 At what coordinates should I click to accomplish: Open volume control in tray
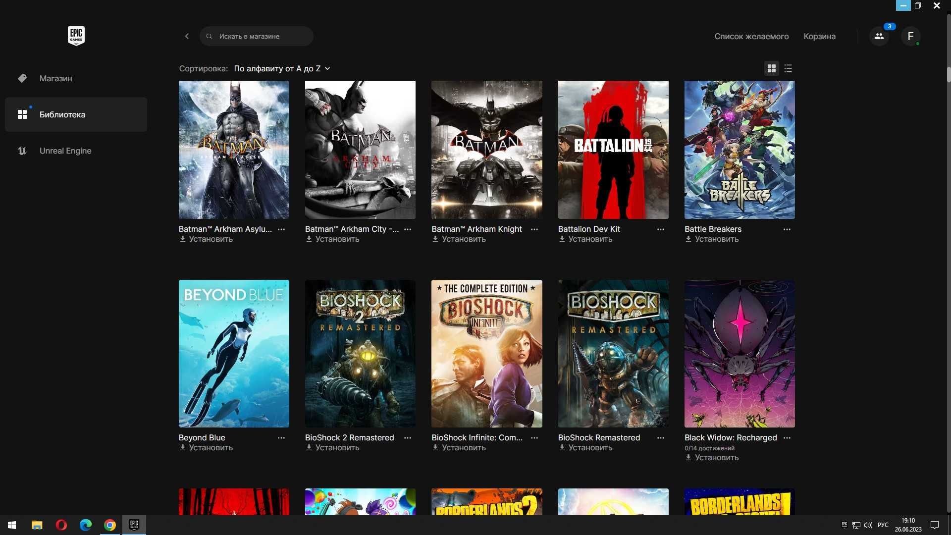(868, 525)
